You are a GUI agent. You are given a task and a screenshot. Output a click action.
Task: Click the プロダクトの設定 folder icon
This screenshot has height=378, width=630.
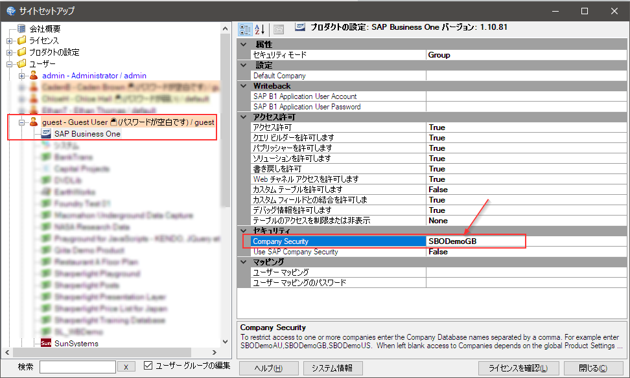click(21, 52)
